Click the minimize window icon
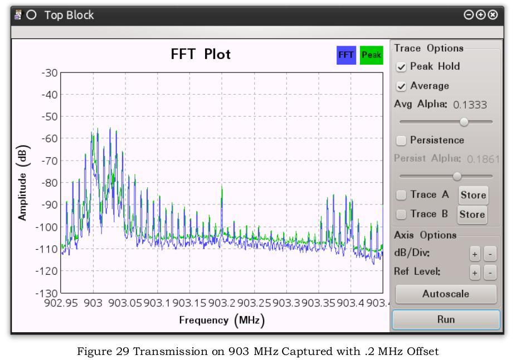516x360 pixels. click(x=468, y=15)
